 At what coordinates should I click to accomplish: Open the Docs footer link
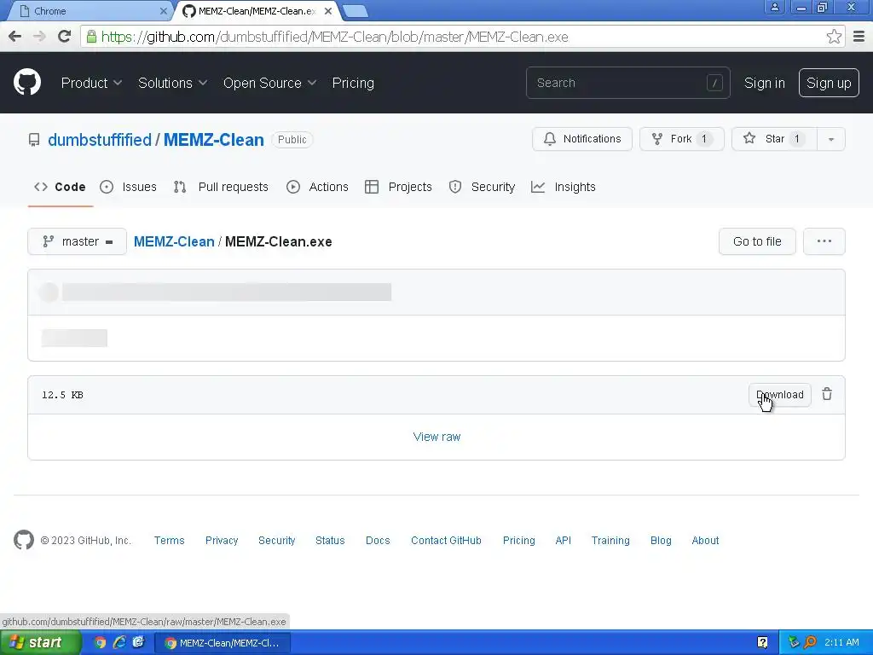coord(378,540)
